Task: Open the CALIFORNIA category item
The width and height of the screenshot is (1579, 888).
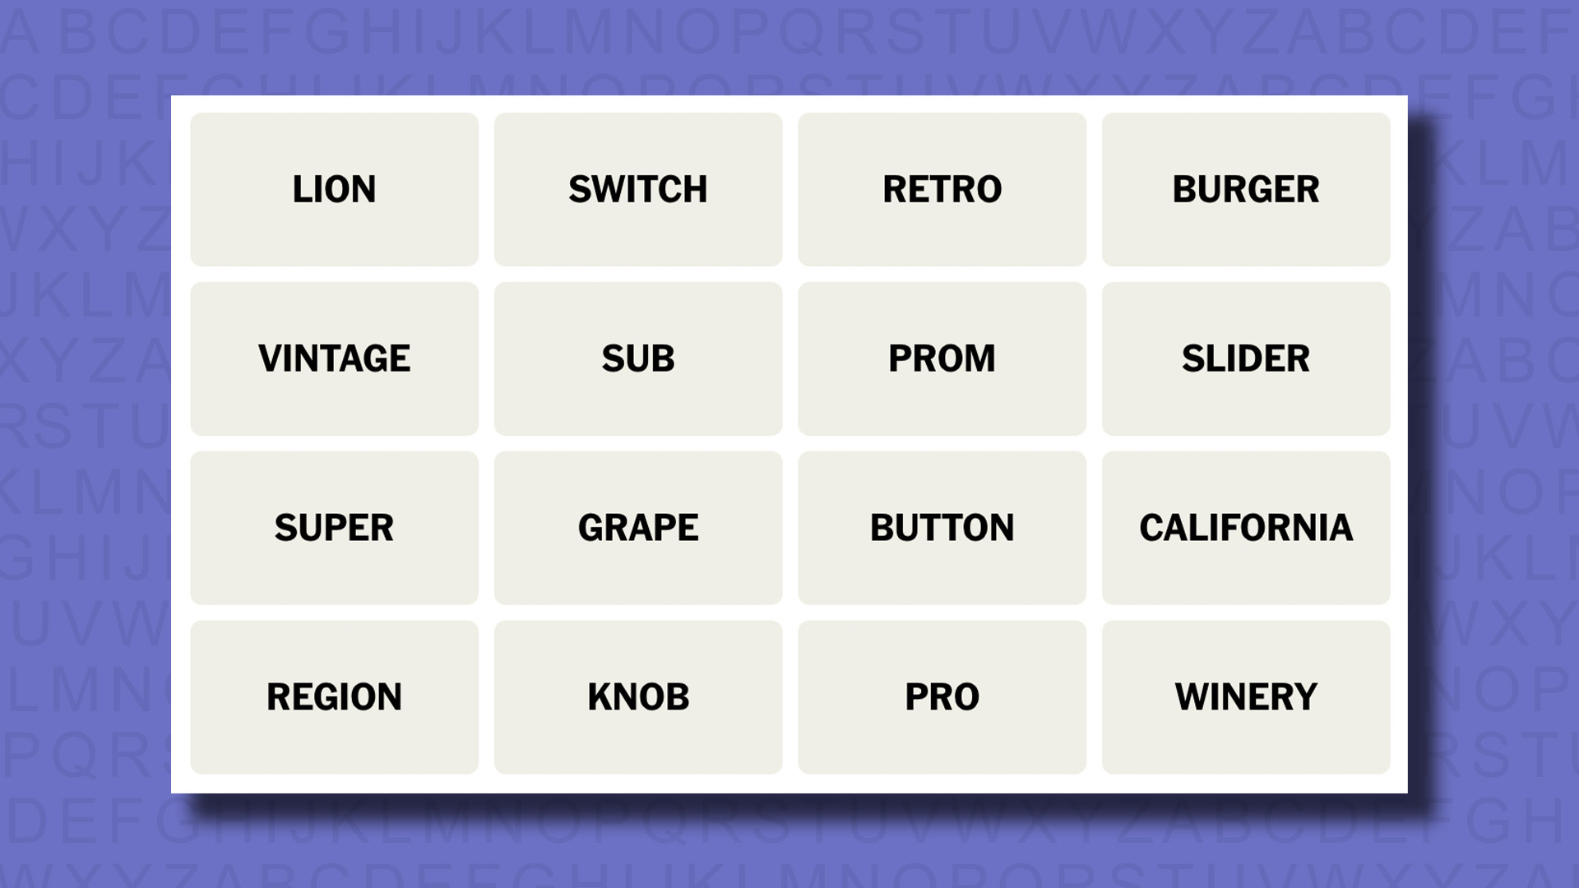Action: click(x=1245, y=527)
